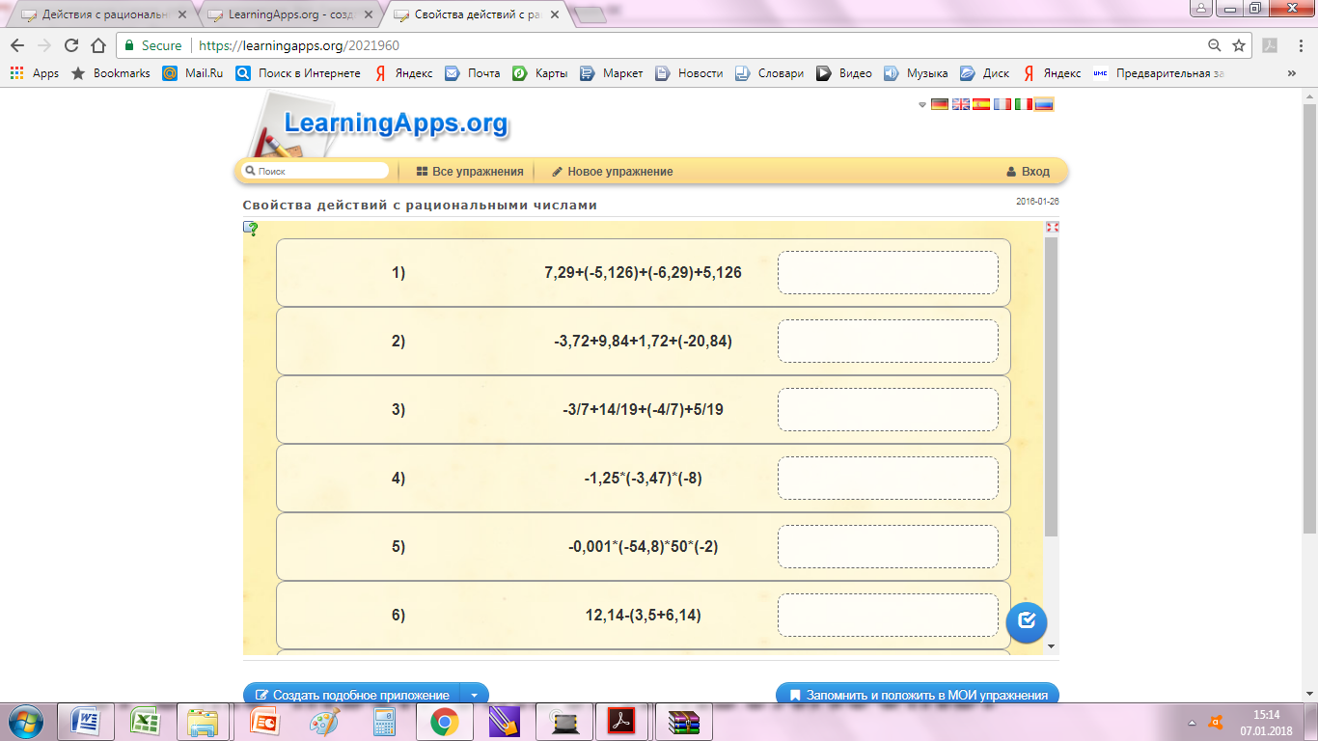The height and width of the screenshot is (741, 1318).
Task: Show hidden system tray icons
Action: [1192, 722]
